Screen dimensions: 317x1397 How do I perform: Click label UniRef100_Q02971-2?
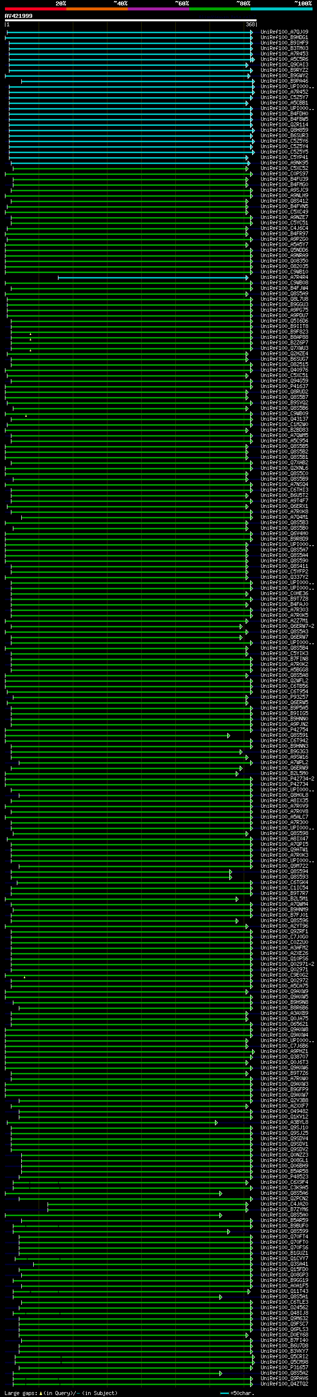coord(287,964)
